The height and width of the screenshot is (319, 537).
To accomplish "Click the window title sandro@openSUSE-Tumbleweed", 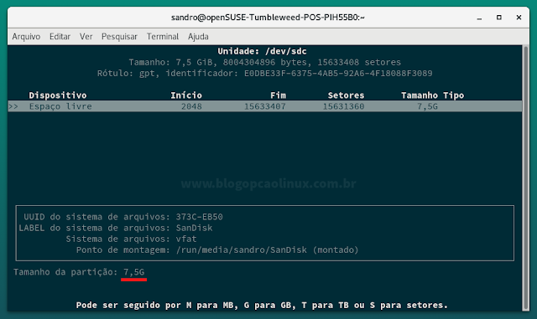I will click(268, 18).
